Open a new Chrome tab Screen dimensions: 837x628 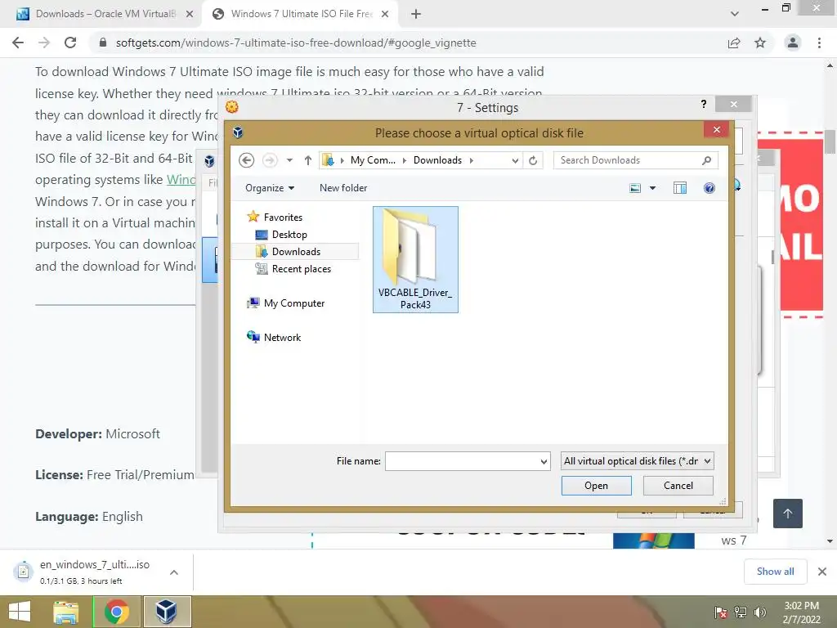click(416, 15)
